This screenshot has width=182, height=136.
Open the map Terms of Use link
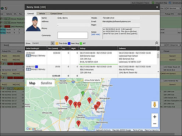(138, 130)
